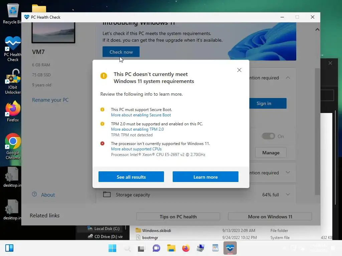Click See all results button

[131, 177]
